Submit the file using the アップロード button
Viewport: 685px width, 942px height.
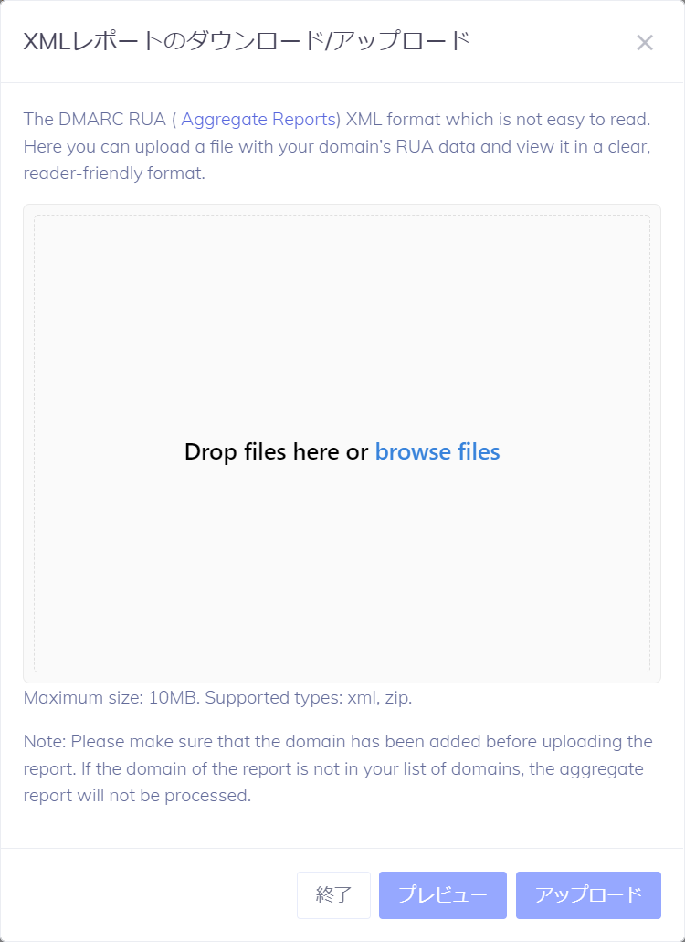[588, 895]
